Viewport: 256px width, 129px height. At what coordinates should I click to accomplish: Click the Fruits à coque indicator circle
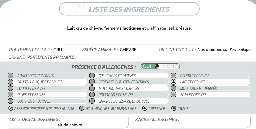coord(11,82)
